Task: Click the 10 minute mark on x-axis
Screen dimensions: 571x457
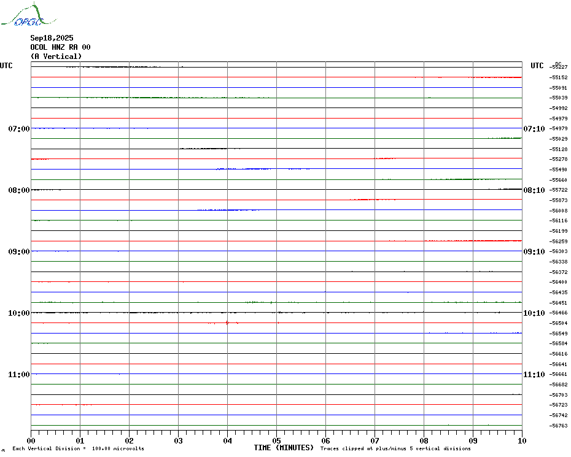Action: tap(522, 440)
